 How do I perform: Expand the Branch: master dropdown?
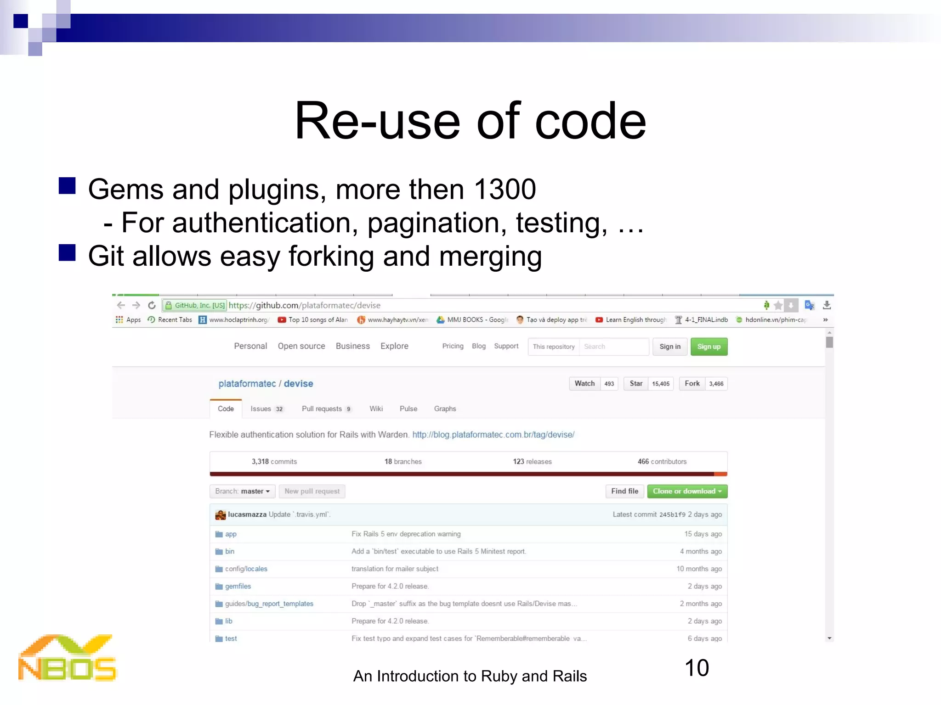(242, 491)
